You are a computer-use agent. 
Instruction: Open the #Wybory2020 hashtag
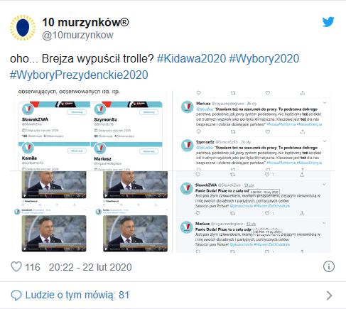pyautogui.click(x=264, y=58)
